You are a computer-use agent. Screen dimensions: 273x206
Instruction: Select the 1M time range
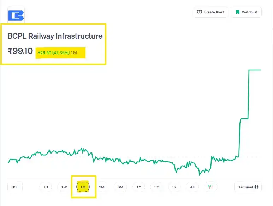click(x=83, y=187)
